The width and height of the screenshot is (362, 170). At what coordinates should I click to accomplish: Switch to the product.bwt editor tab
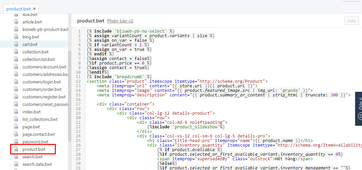[x=18, y=9]
